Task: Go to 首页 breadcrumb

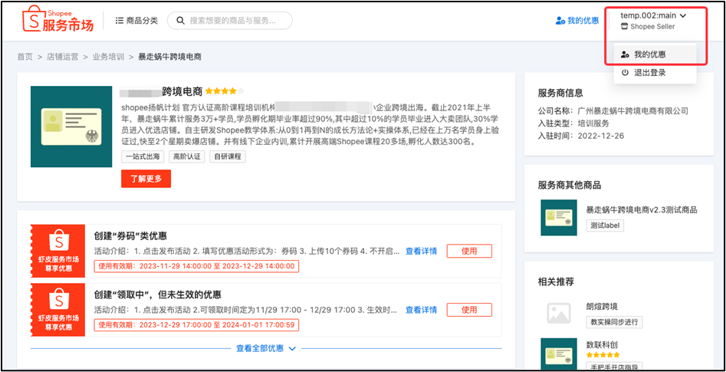Action: click(25, 57)
